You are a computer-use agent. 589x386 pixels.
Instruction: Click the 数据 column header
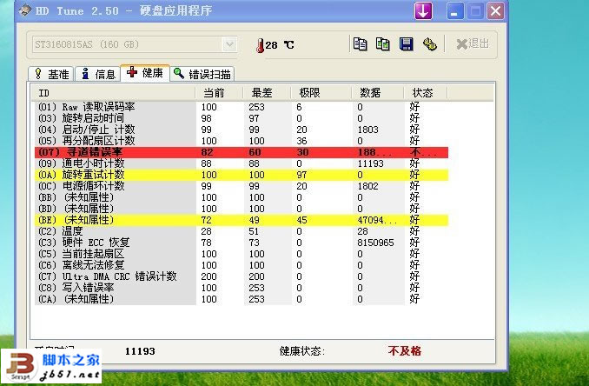tap(377, 92)
